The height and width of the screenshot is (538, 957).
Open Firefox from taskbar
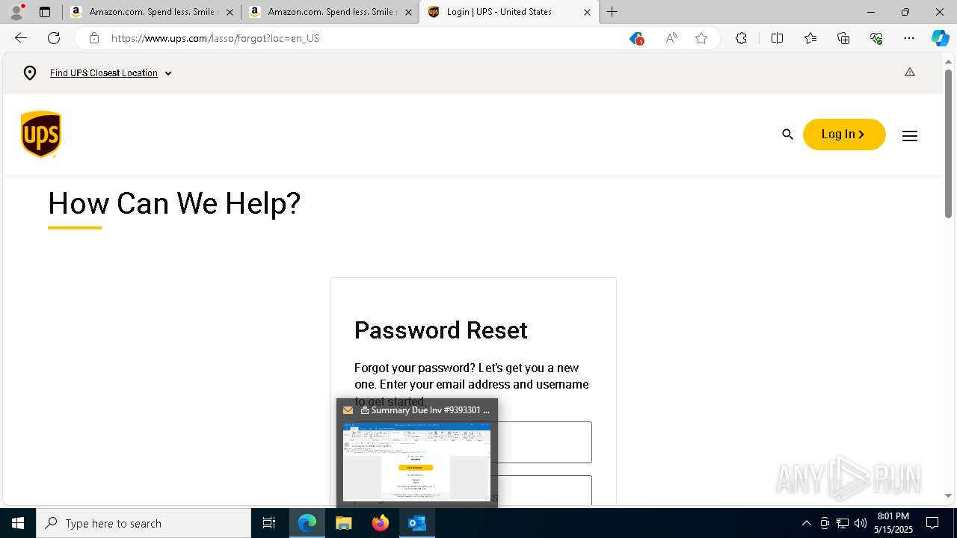[x=381, y=523]
